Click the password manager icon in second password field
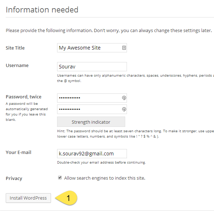 124,109
